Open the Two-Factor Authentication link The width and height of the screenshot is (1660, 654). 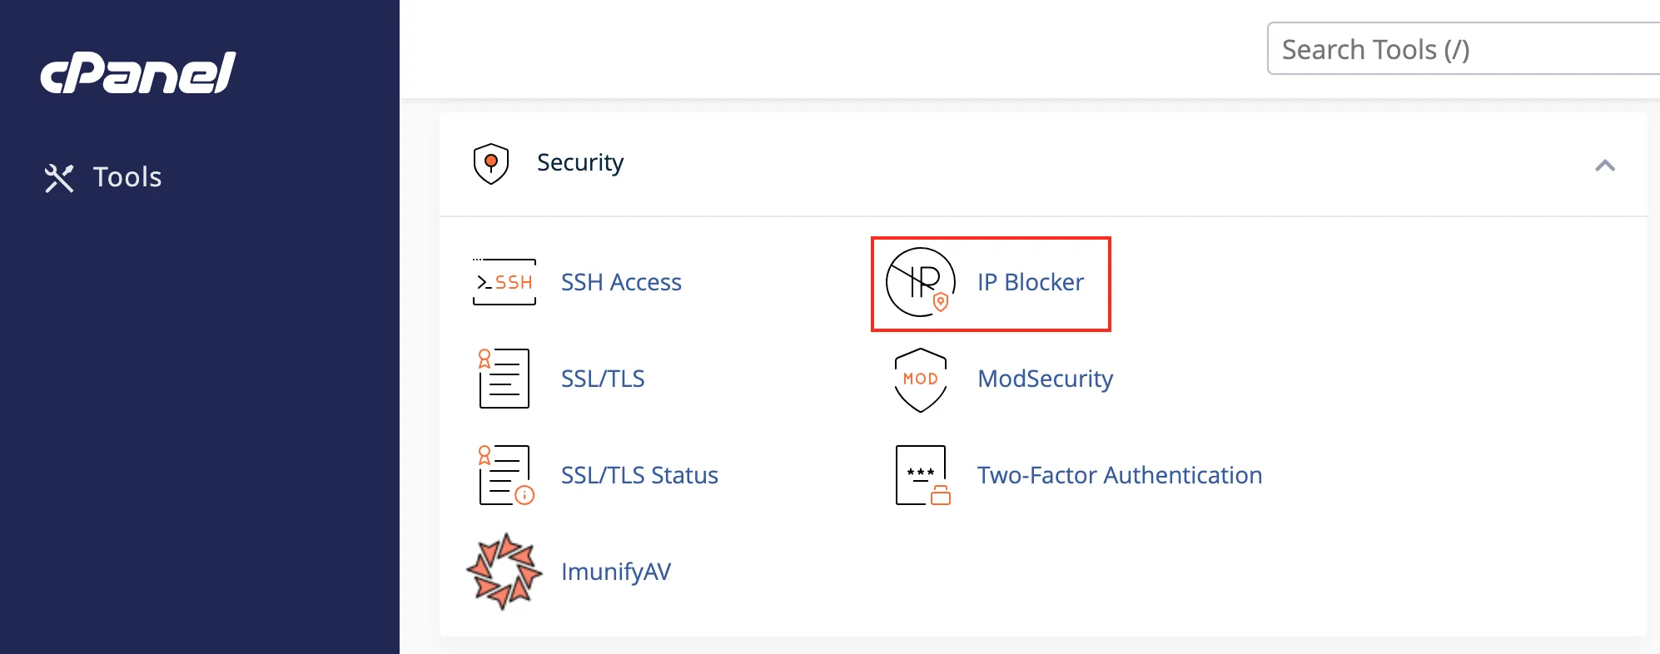tap(1120, 475)
